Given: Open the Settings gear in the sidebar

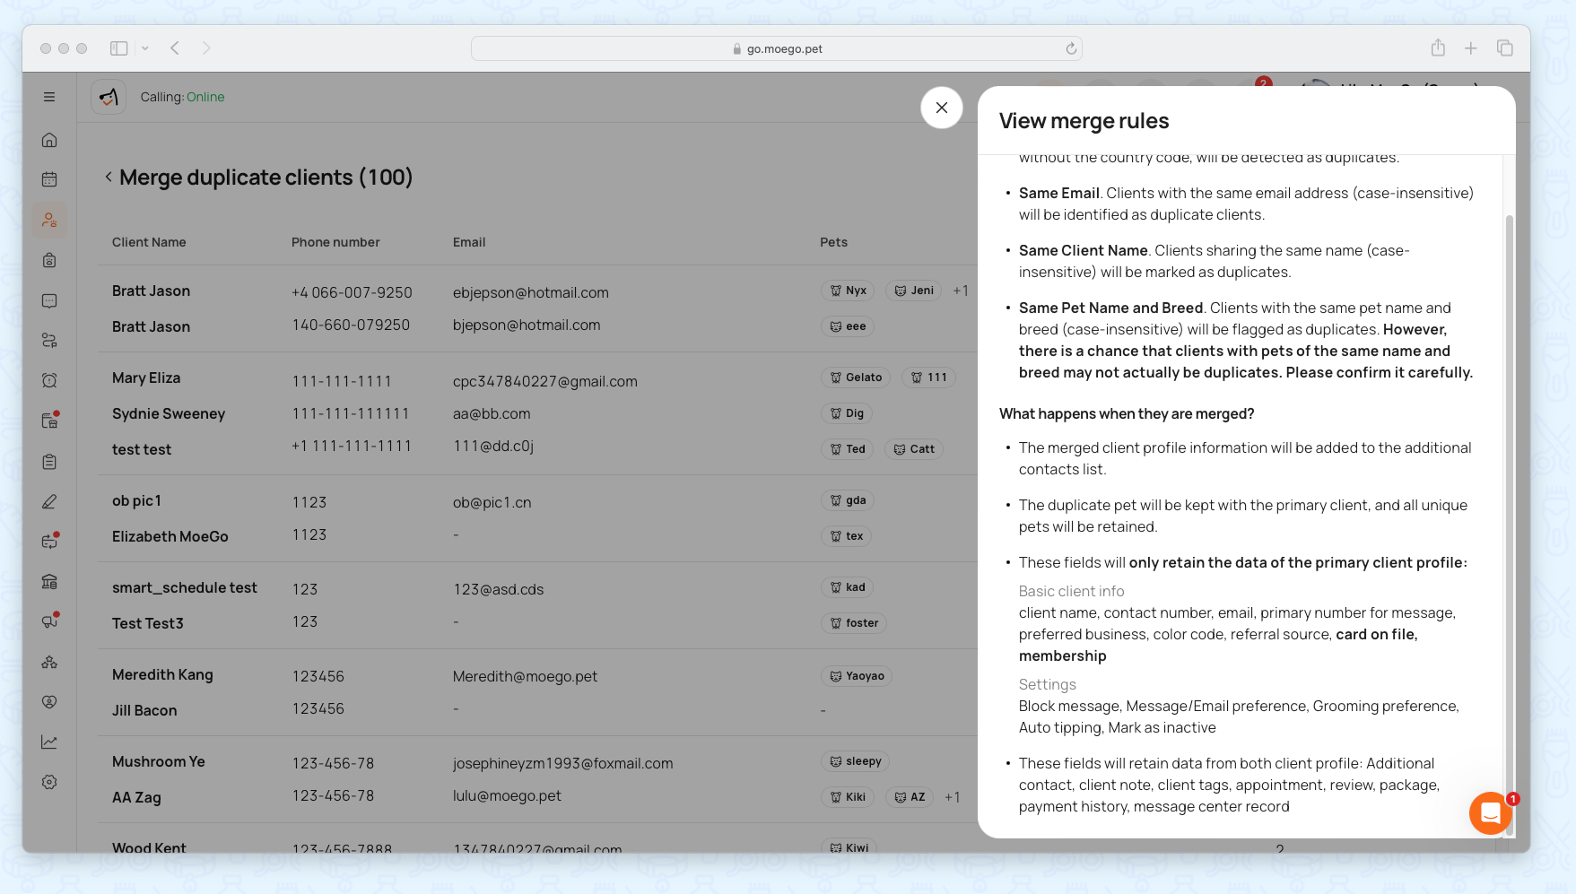Looking at the screenshot, I should (x=49, y=782).
